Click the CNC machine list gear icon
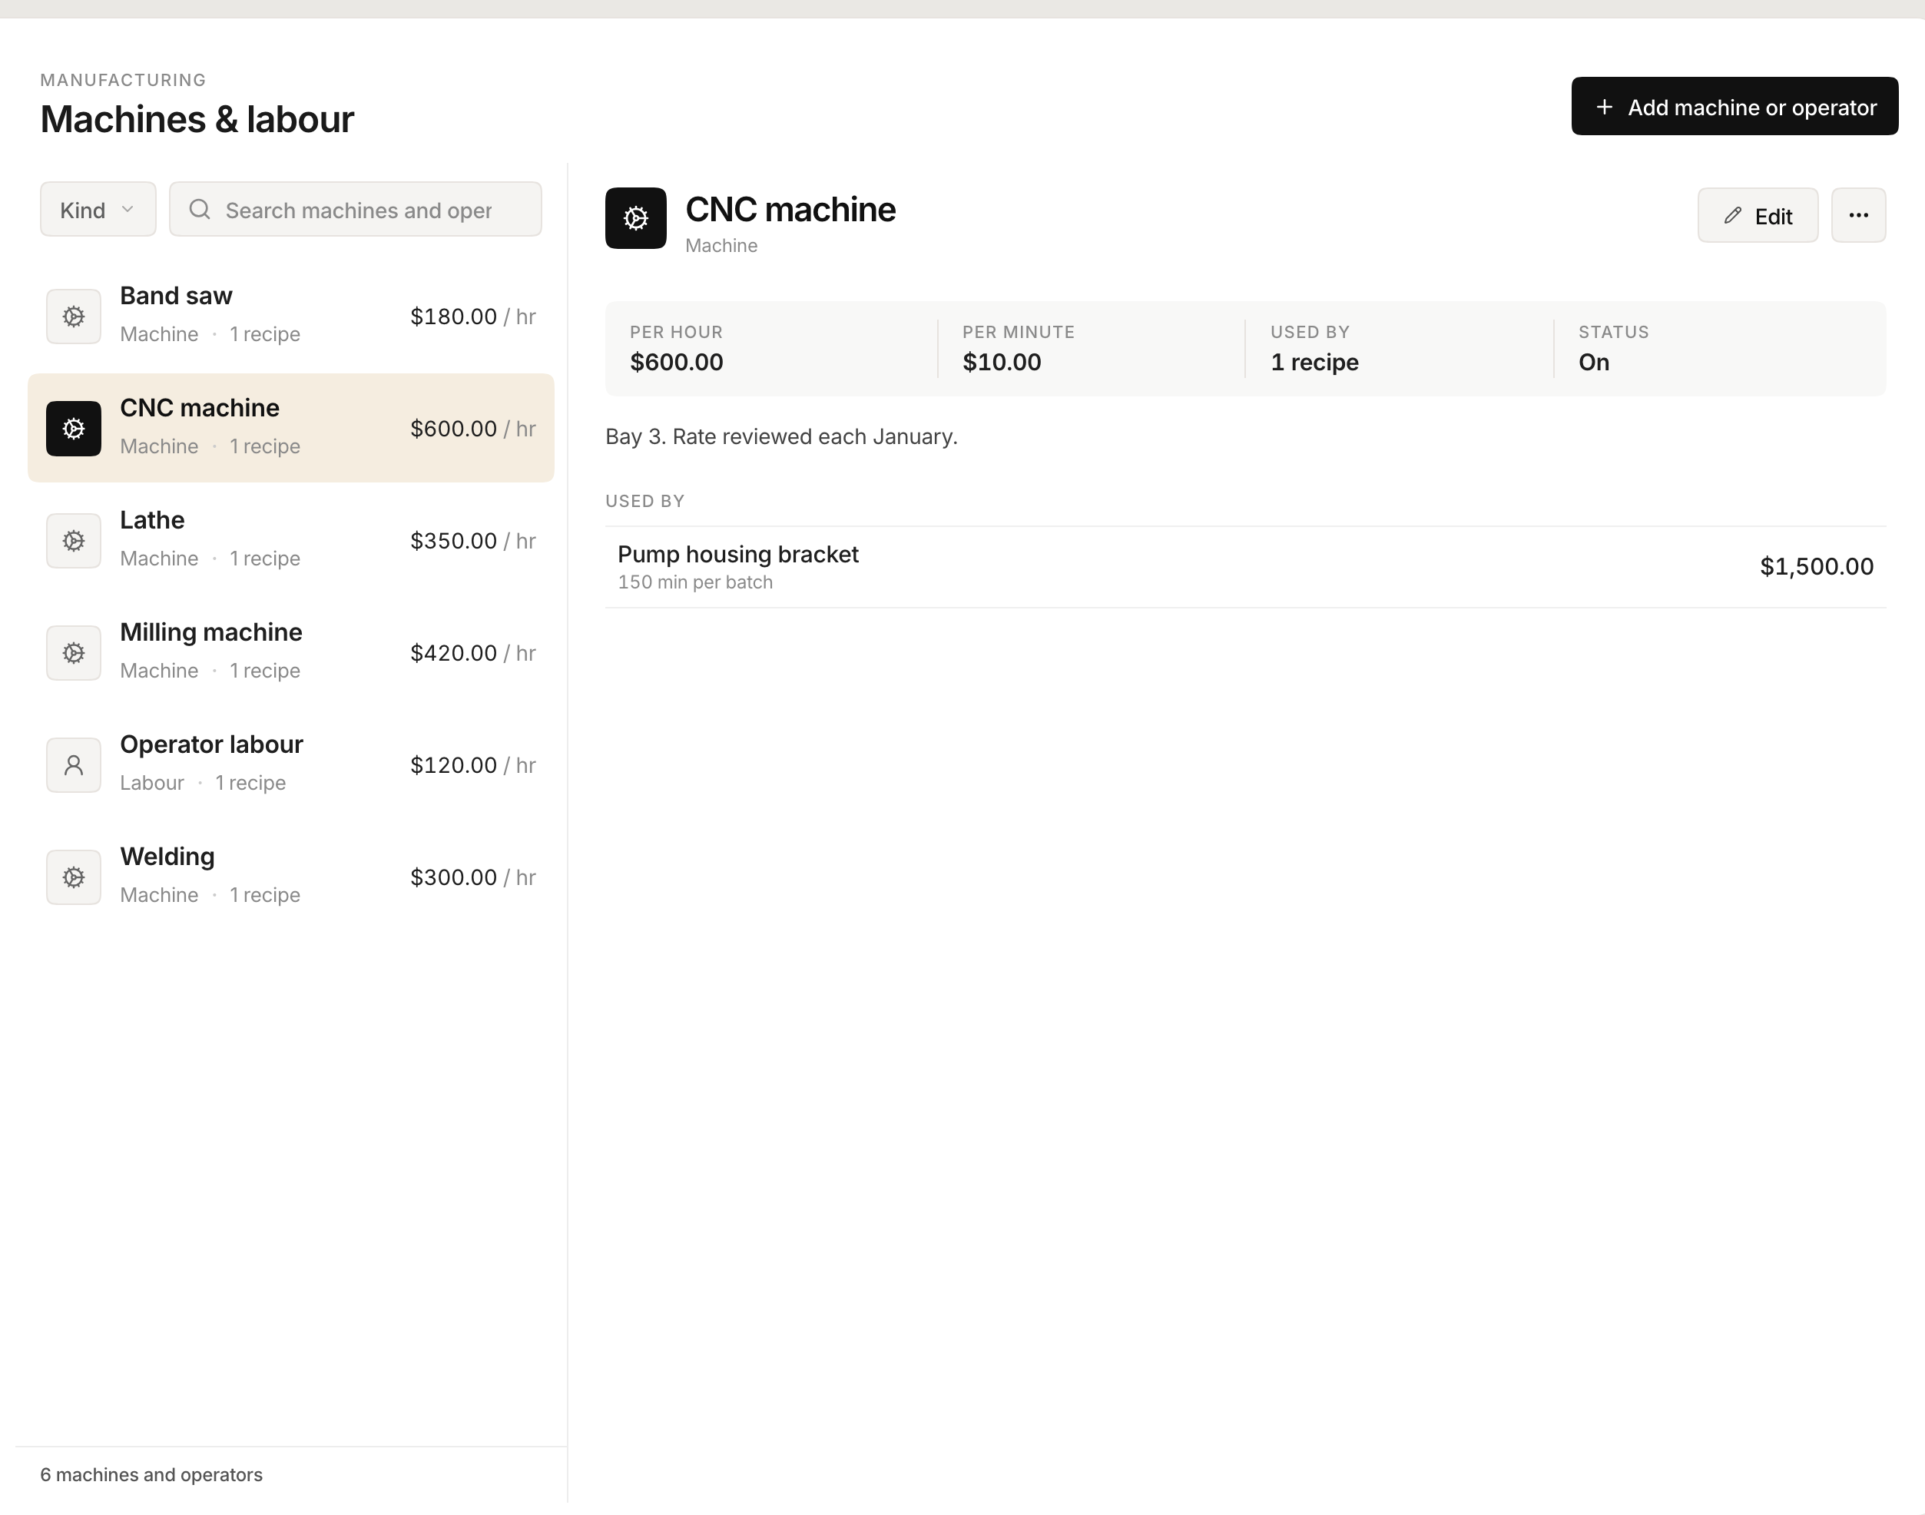The width and height of the screenshot is (1925, 1515). [x=74, y=429]
